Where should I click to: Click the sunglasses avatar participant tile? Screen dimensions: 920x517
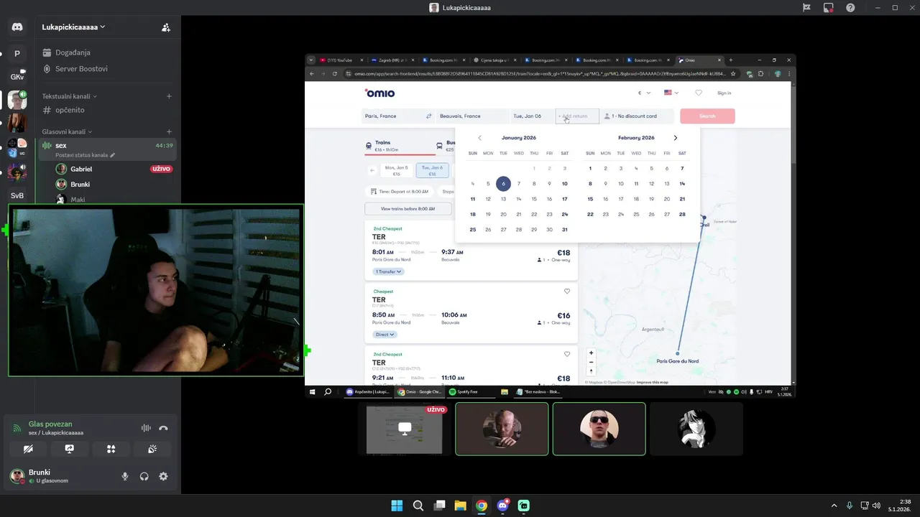[x=599, y=429]
